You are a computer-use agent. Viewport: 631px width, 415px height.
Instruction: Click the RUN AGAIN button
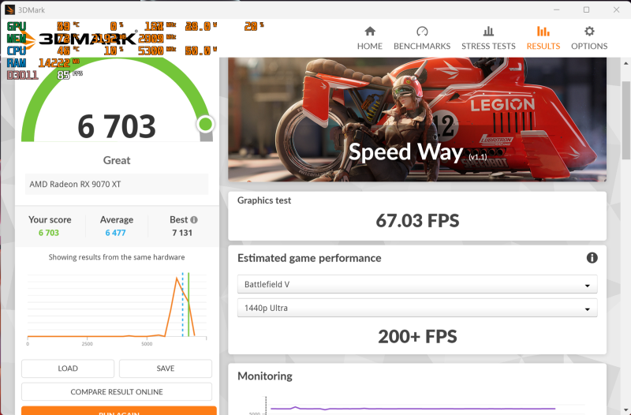tap(119, 411)
